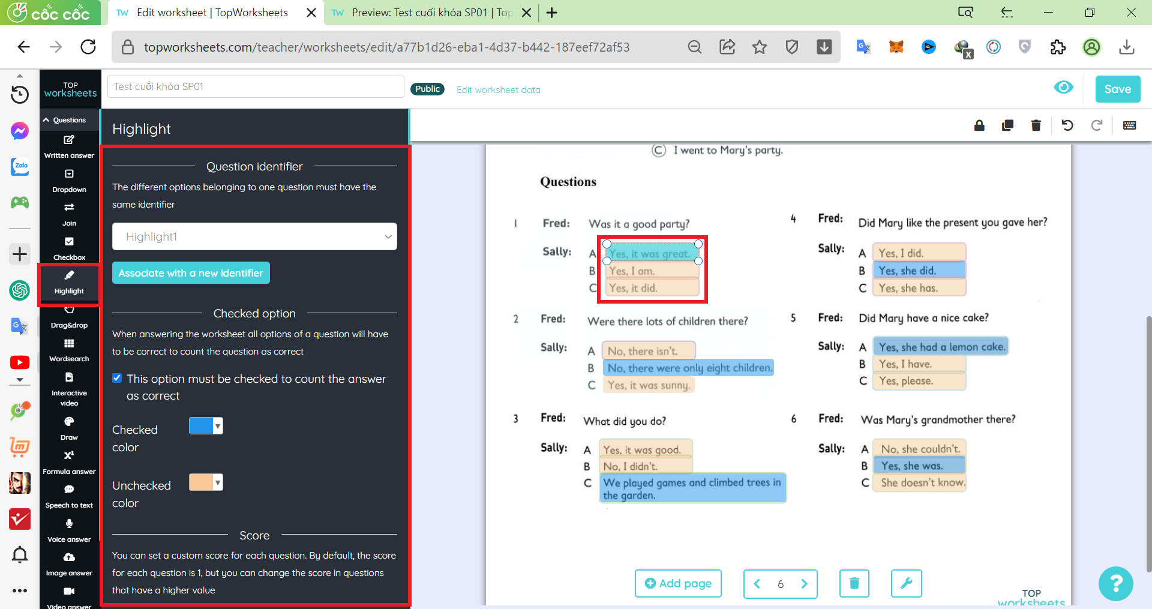1152x609 pixels.
Task: Undo the last action
Action: pos(1067,125)
